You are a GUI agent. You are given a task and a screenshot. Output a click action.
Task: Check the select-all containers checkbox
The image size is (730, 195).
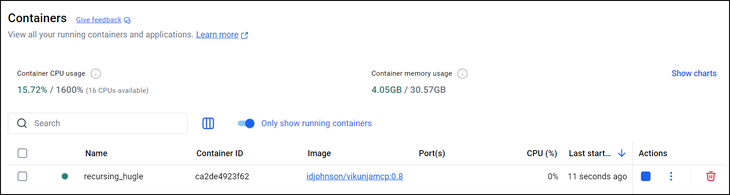22,153
